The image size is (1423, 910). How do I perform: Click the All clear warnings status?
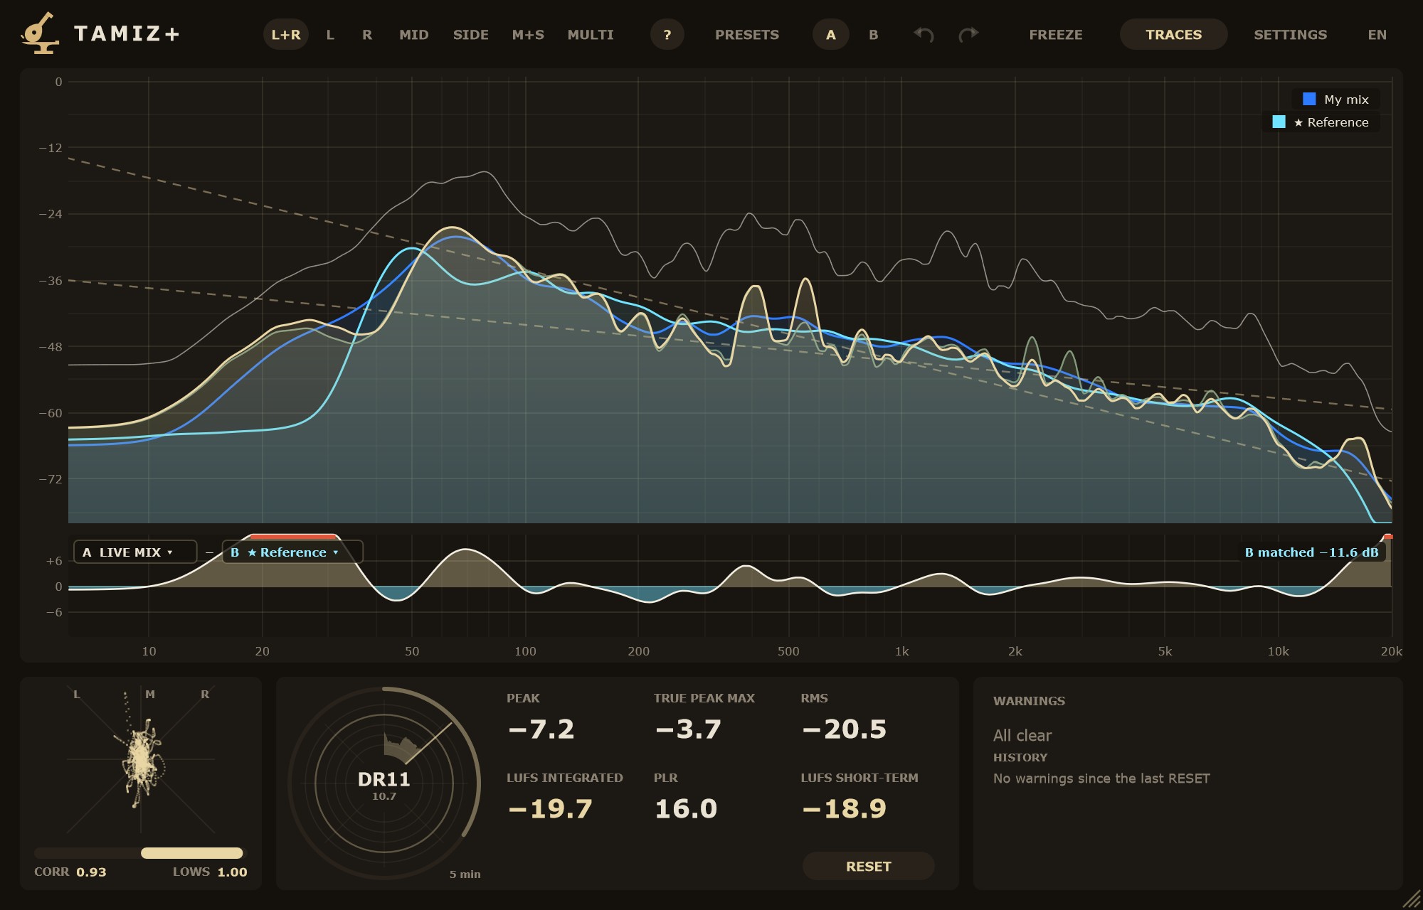coord(1022,735)
